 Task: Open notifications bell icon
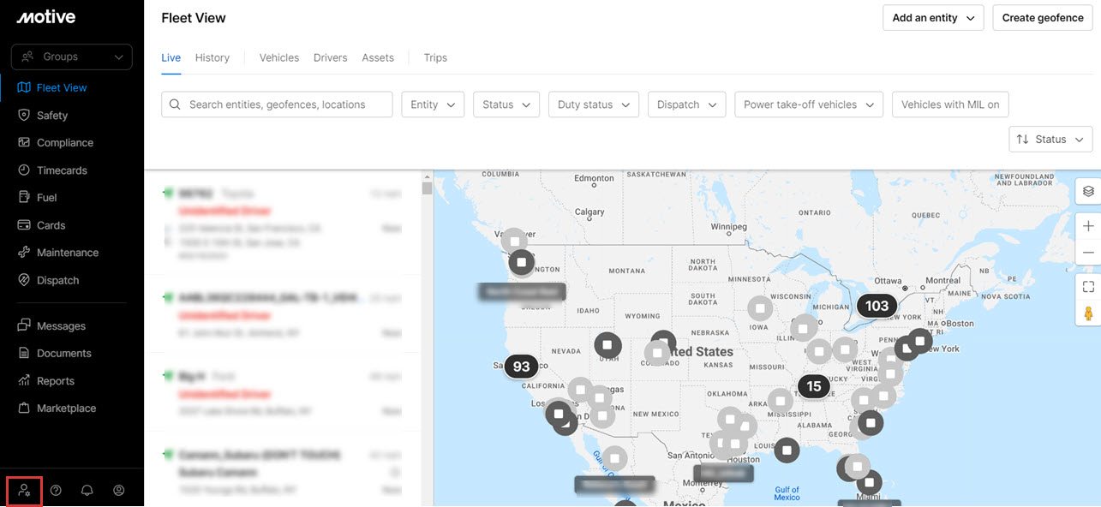(x=87, y=491)
